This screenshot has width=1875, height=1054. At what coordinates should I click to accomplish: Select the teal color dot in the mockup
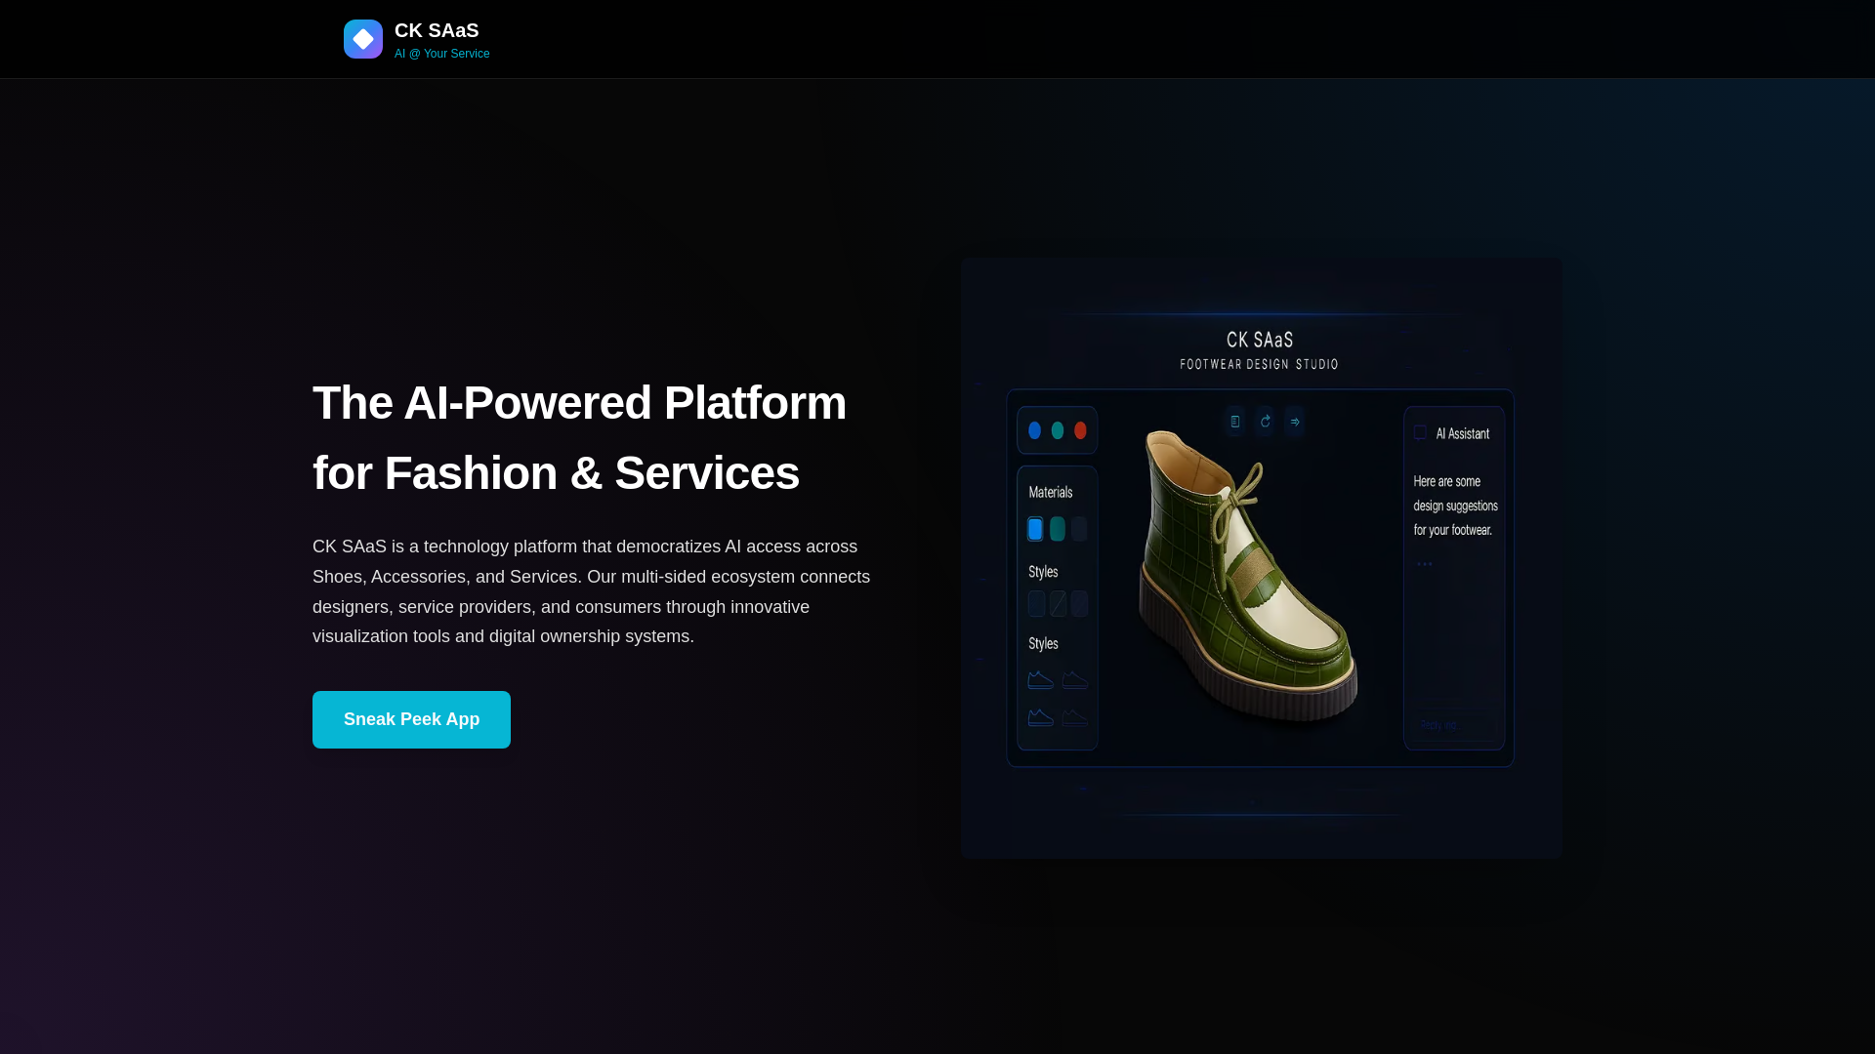1058,430
